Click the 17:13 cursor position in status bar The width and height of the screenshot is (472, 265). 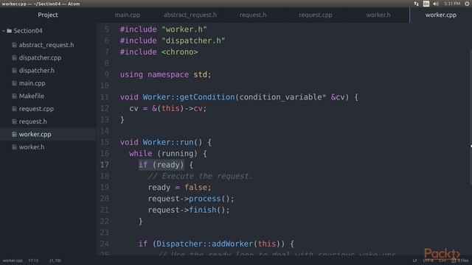coord(33,261)
